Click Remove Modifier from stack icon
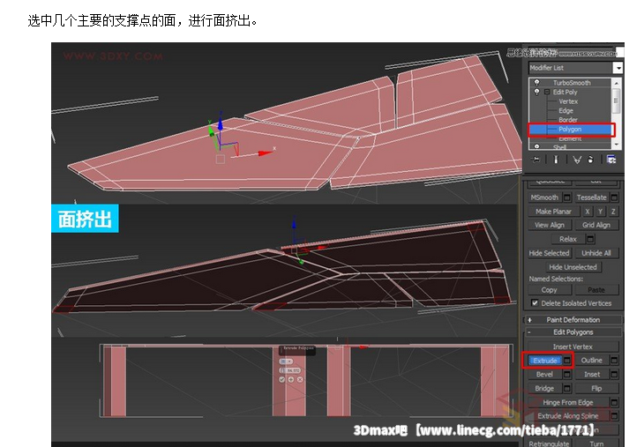Screen dimensions: 629x447 (590, 160)
